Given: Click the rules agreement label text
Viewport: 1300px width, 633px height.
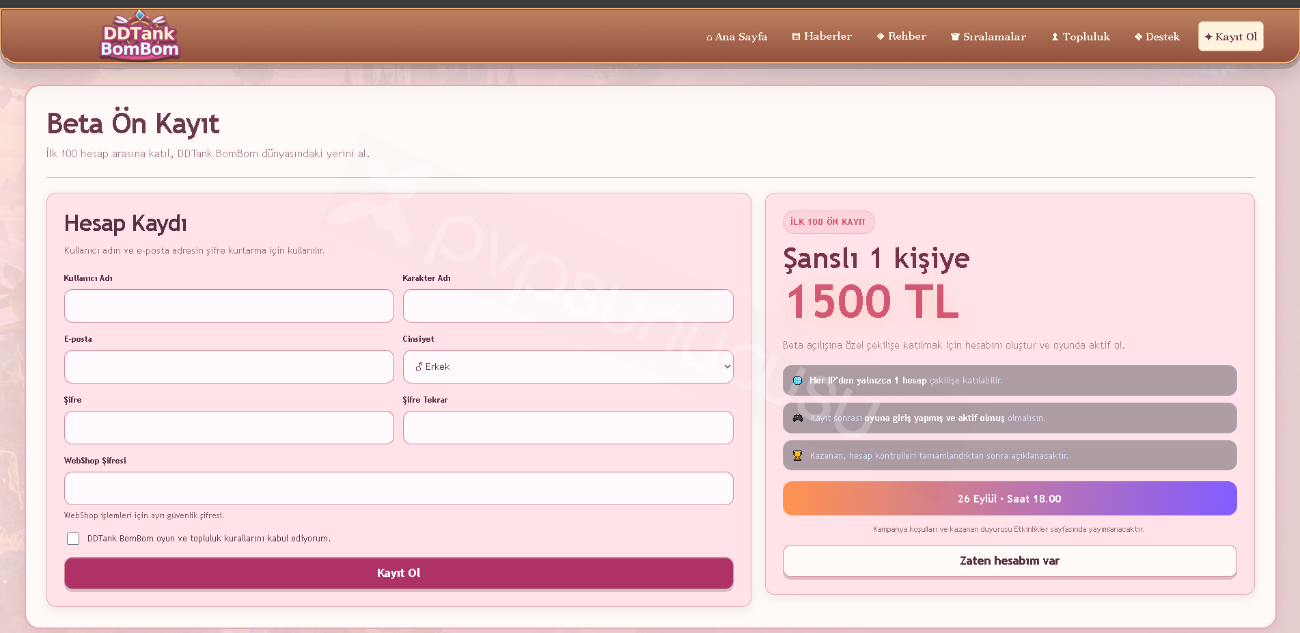Looking at the screenshot, I should point(209,539).
